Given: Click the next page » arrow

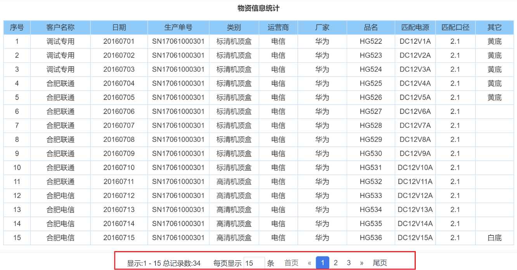Looking at the screenshot, I should pos(362,263).
